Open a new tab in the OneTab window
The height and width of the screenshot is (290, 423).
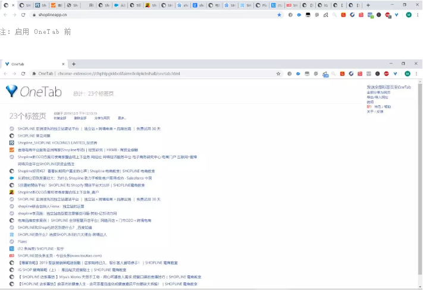click(x=74, y=64)
